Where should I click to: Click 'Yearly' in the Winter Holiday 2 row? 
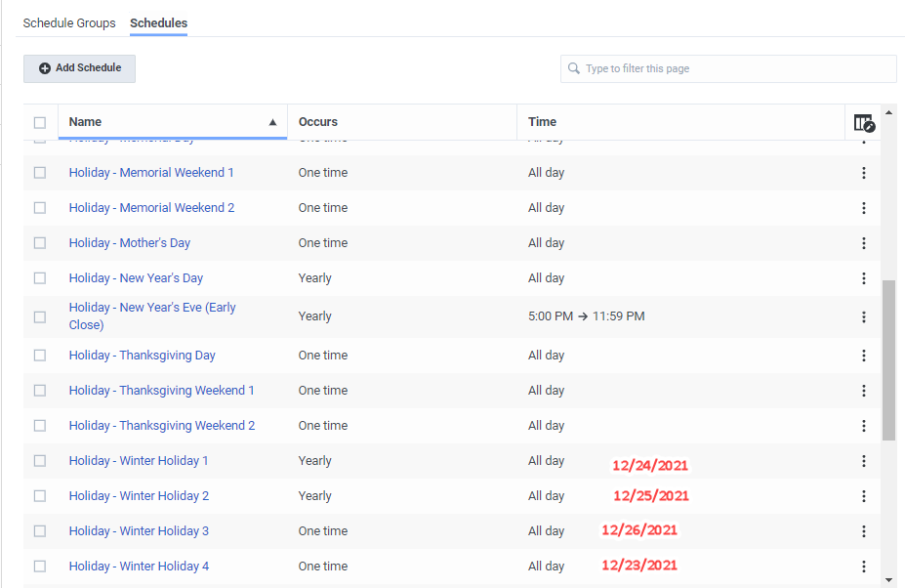tap(315, 496)
